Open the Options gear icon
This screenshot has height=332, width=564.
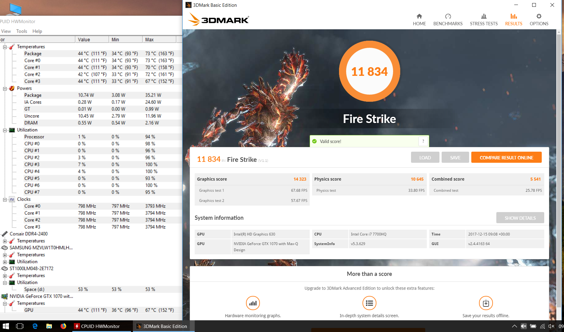539,16
